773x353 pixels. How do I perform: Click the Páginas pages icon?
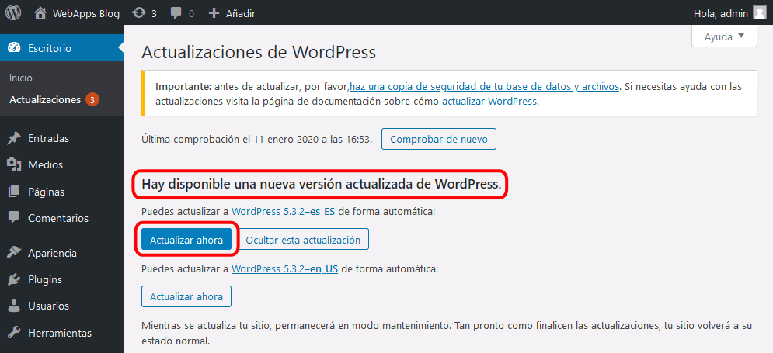[x=14, y=192]
